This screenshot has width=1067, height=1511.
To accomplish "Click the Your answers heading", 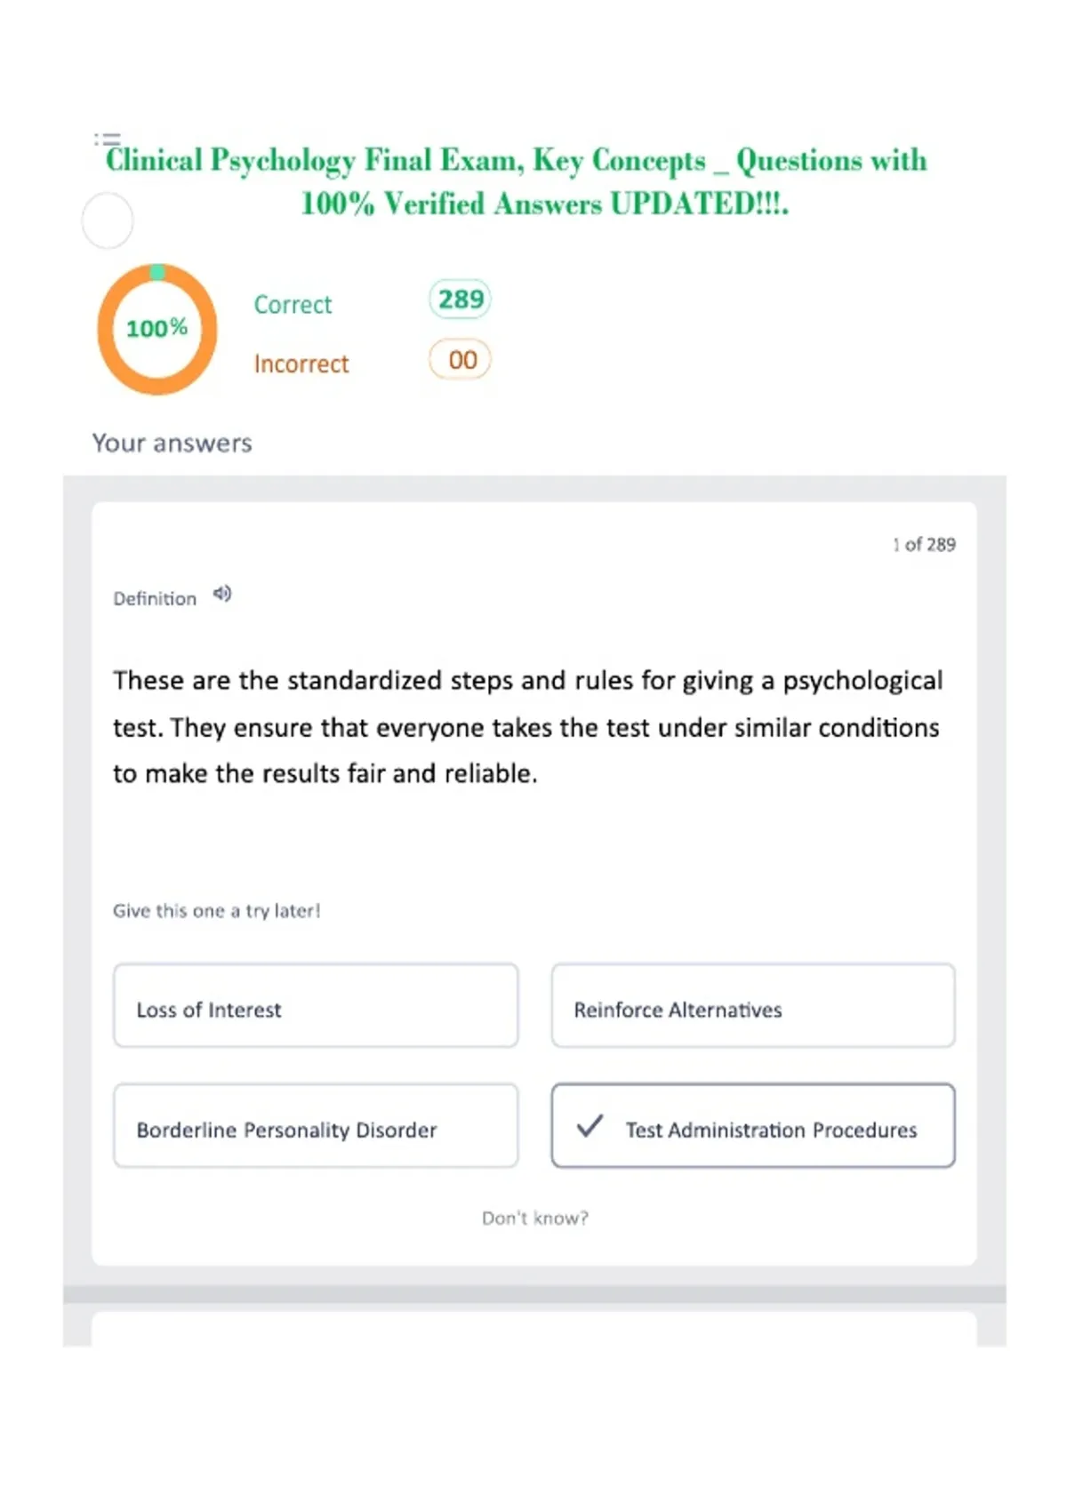I will [172, 443].
